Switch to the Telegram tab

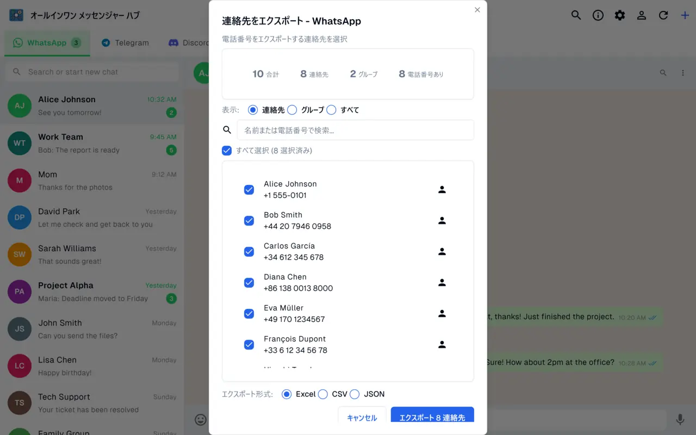(x=125, y=43)
